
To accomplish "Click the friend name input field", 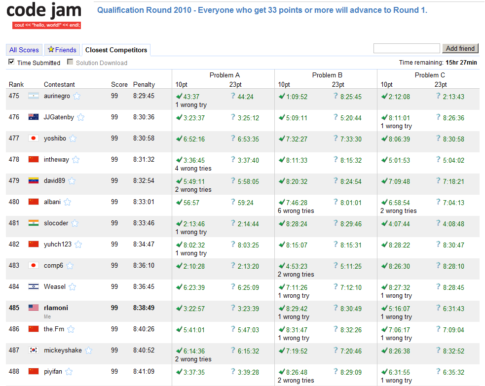I will coord(406,48).
